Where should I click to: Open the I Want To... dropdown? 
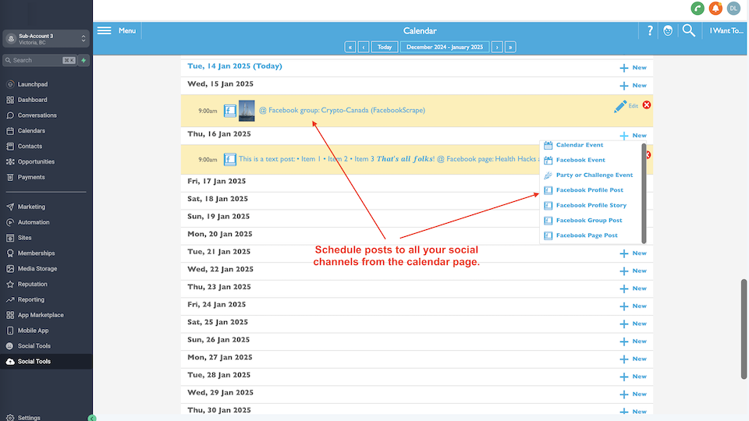(726, 31)
